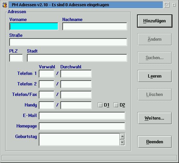Clear the form with Leeren

(x=154, y=76)
